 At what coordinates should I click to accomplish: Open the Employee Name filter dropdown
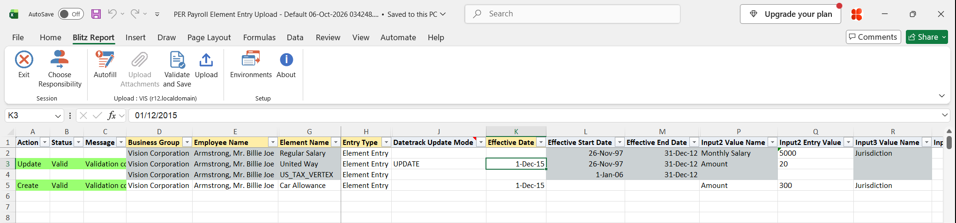click(273, 142)
